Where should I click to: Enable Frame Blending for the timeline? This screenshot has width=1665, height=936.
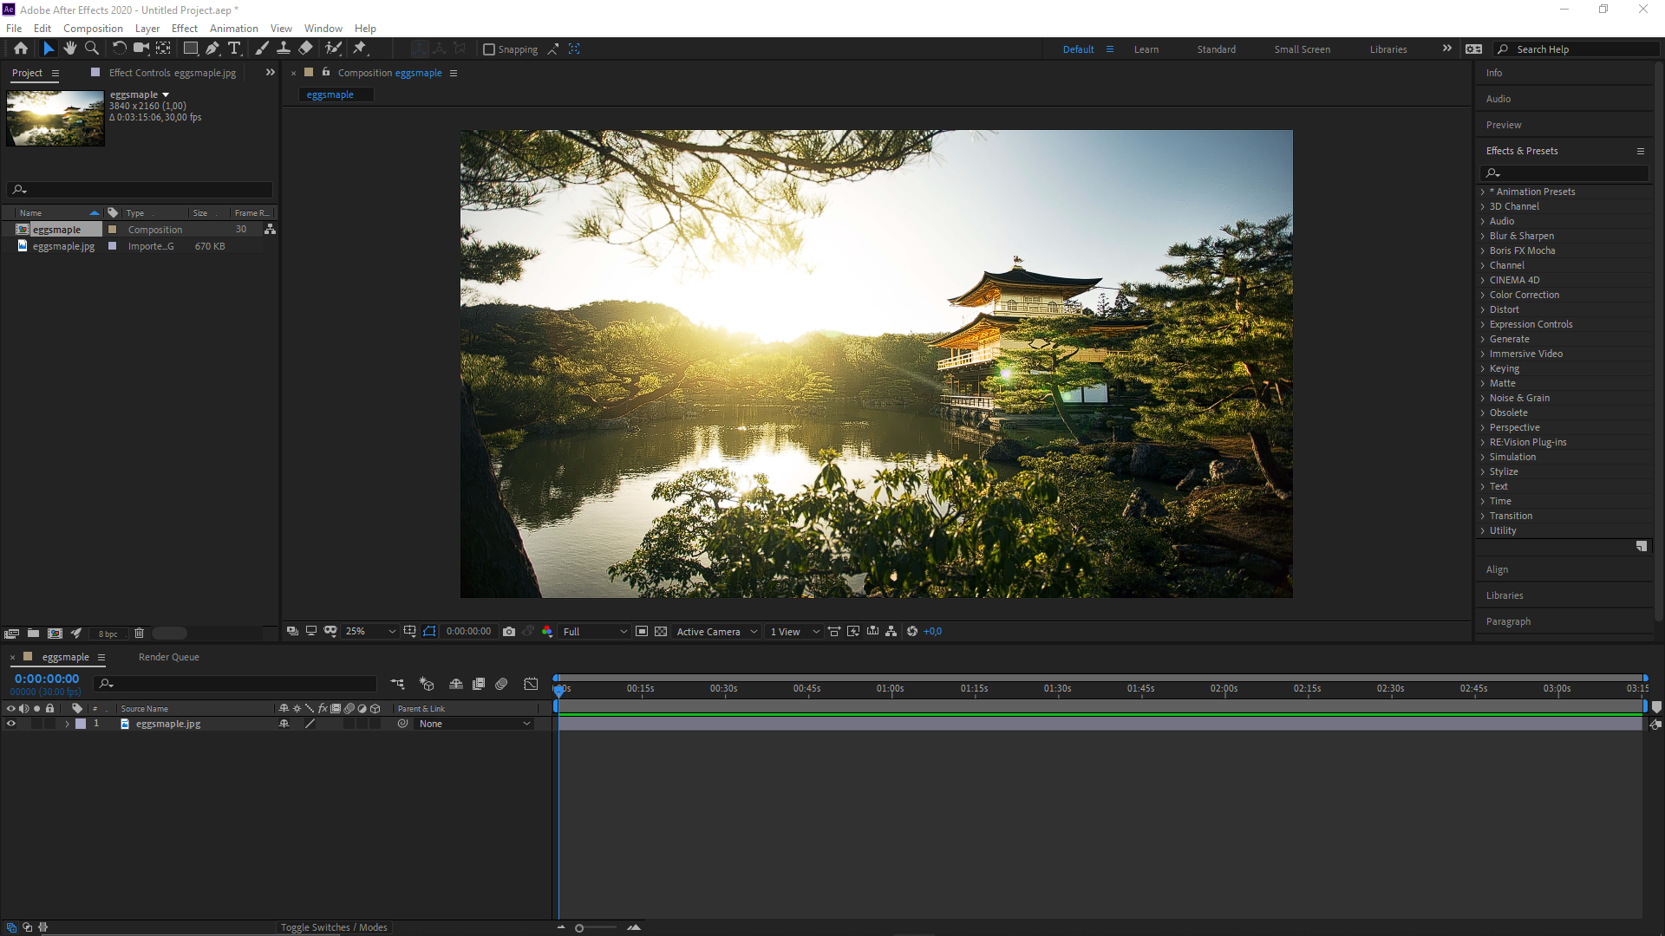[478, 683]
